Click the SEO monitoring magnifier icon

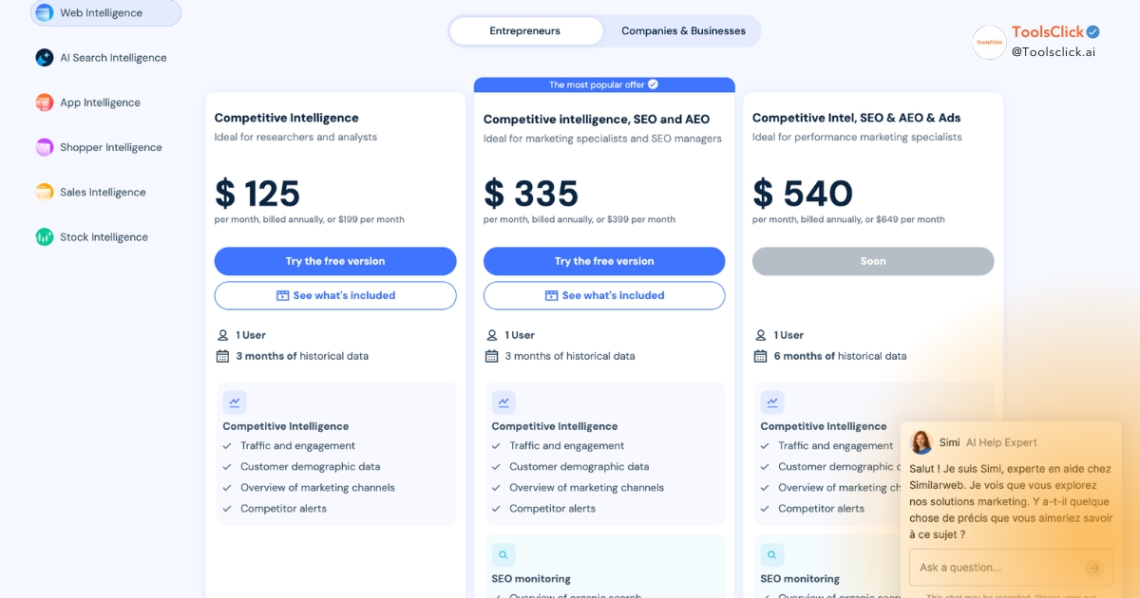click(x=503, y=554)
